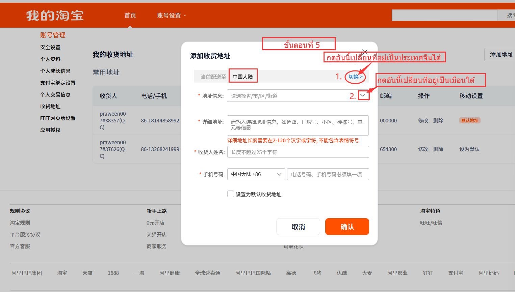Screen dimensions: 515x292
Task: Focus the 收货人姓名 input field
Action: 298,152
